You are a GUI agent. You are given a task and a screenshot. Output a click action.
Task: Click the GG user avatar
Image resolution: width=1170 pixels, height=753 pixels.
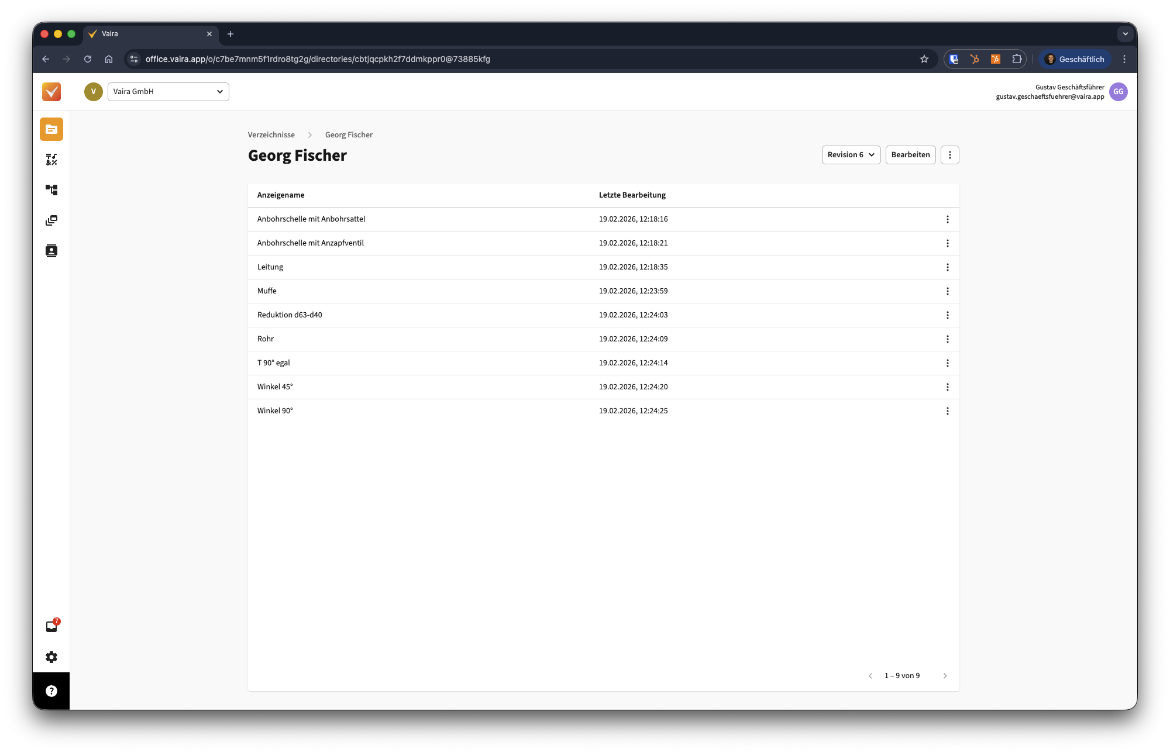(1118, 92)
